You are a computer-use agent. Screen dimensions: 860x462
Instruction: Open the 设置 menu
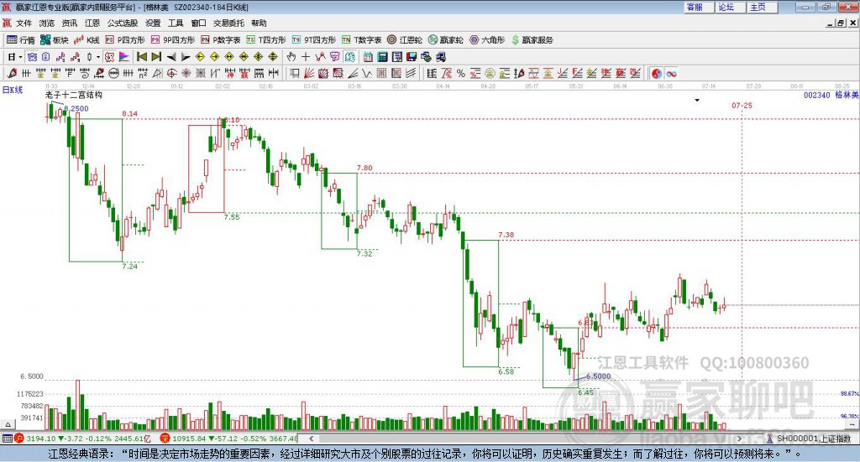[x=153, y=23]
